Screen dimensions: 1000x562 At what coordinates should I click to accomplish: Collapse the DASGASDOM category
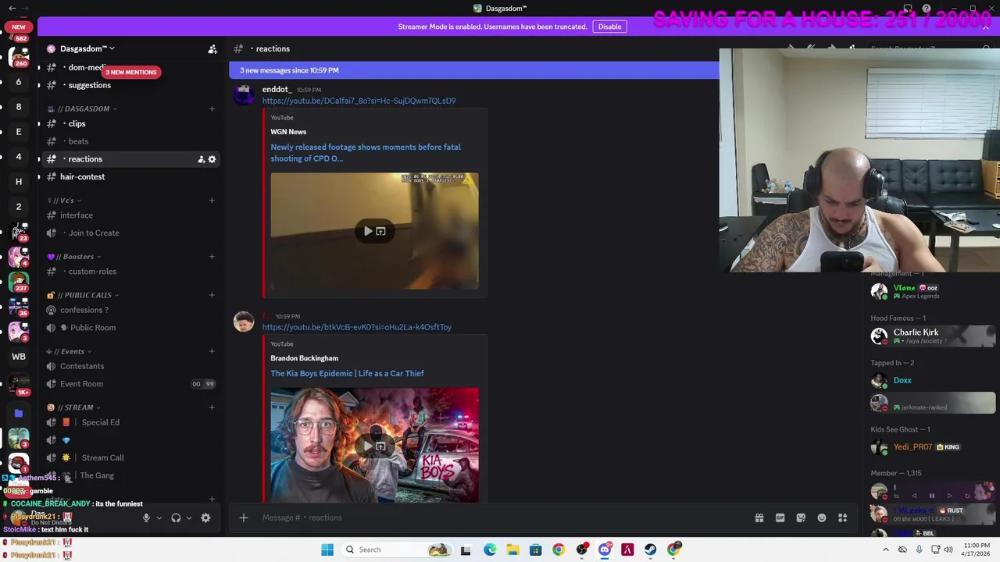click(86, 108)
